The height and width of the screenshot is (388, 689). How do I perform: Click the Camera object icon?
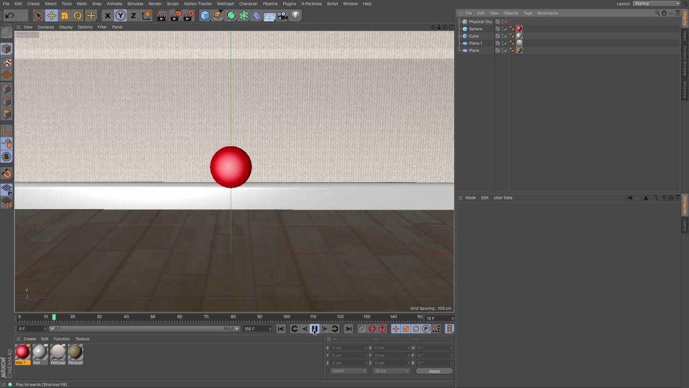tap(283, 16)
